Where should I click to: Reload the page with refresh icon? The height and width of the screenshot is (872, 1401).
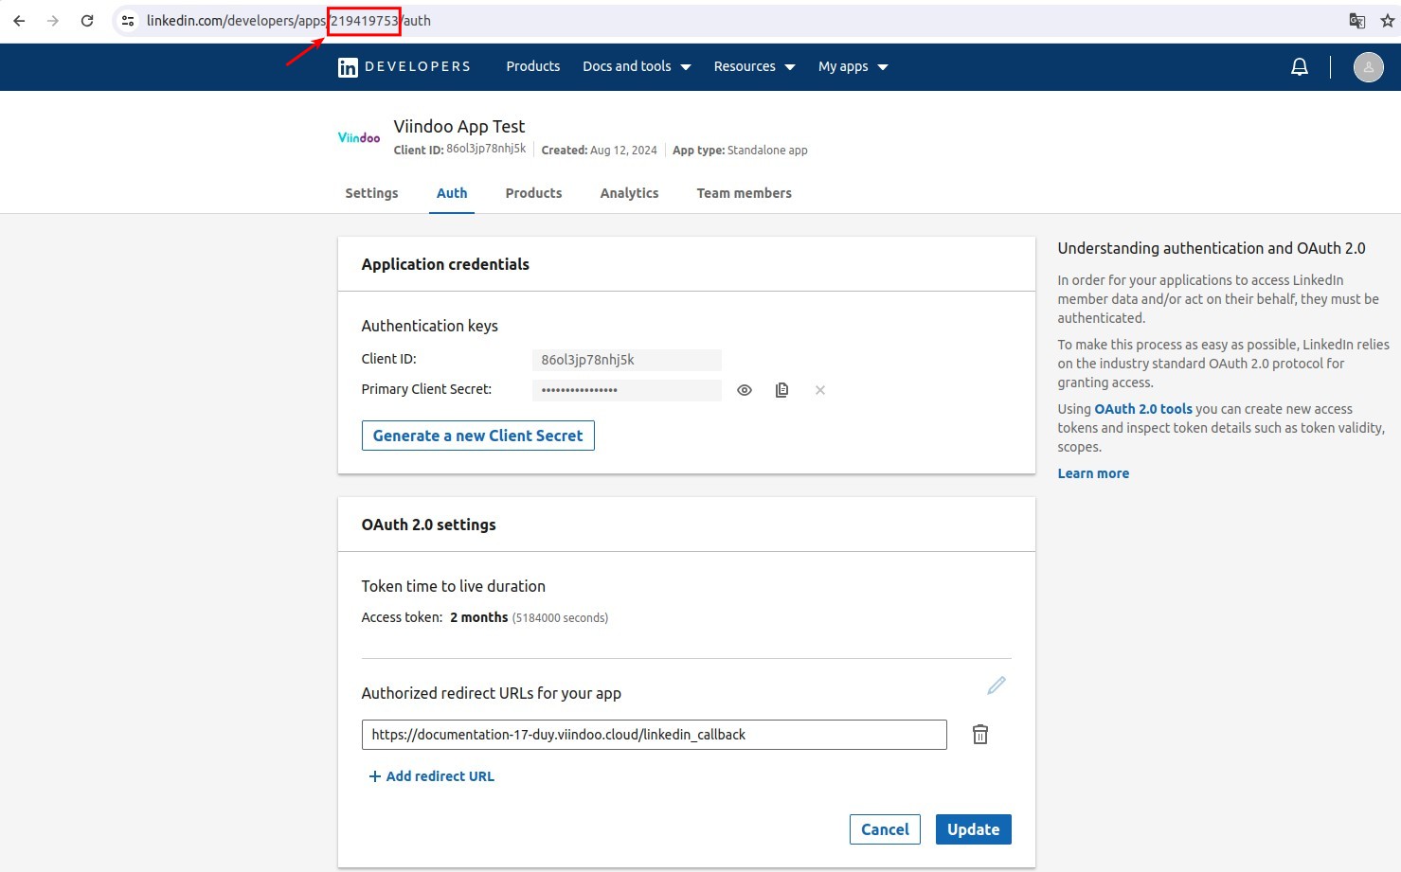coord(87,21)
